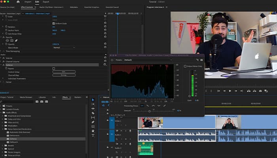The image size is (277, 158).
Task: Select the DeReverb effect
Action: pyautogui.click(x=14, y=142)
